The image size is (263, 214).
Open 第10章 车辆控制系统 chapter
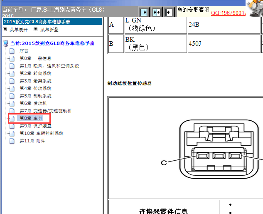[42, 133]
